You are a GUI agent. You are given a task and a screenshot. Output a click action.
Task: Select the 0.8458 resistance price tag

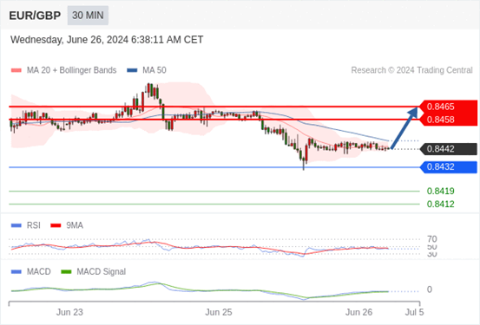point(448,120)
